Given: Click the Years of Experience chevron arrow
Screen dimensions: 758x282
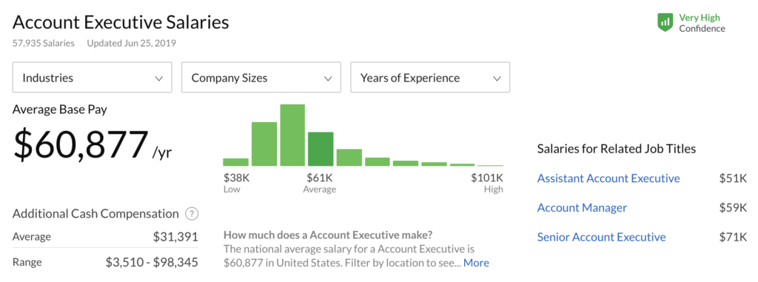Looking at the screenshot, I should pos(497,78).
